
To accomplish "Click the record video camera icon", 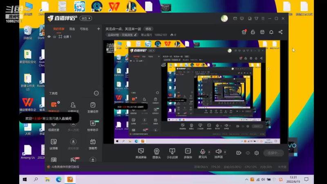I will click(x=239, y=153).
